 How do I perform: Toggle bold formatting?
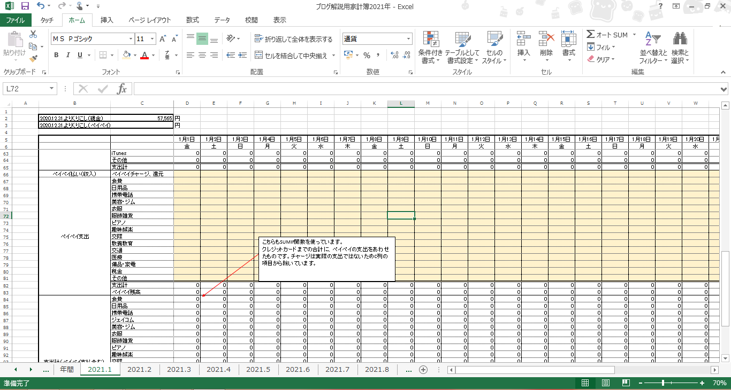coord(56,55)
